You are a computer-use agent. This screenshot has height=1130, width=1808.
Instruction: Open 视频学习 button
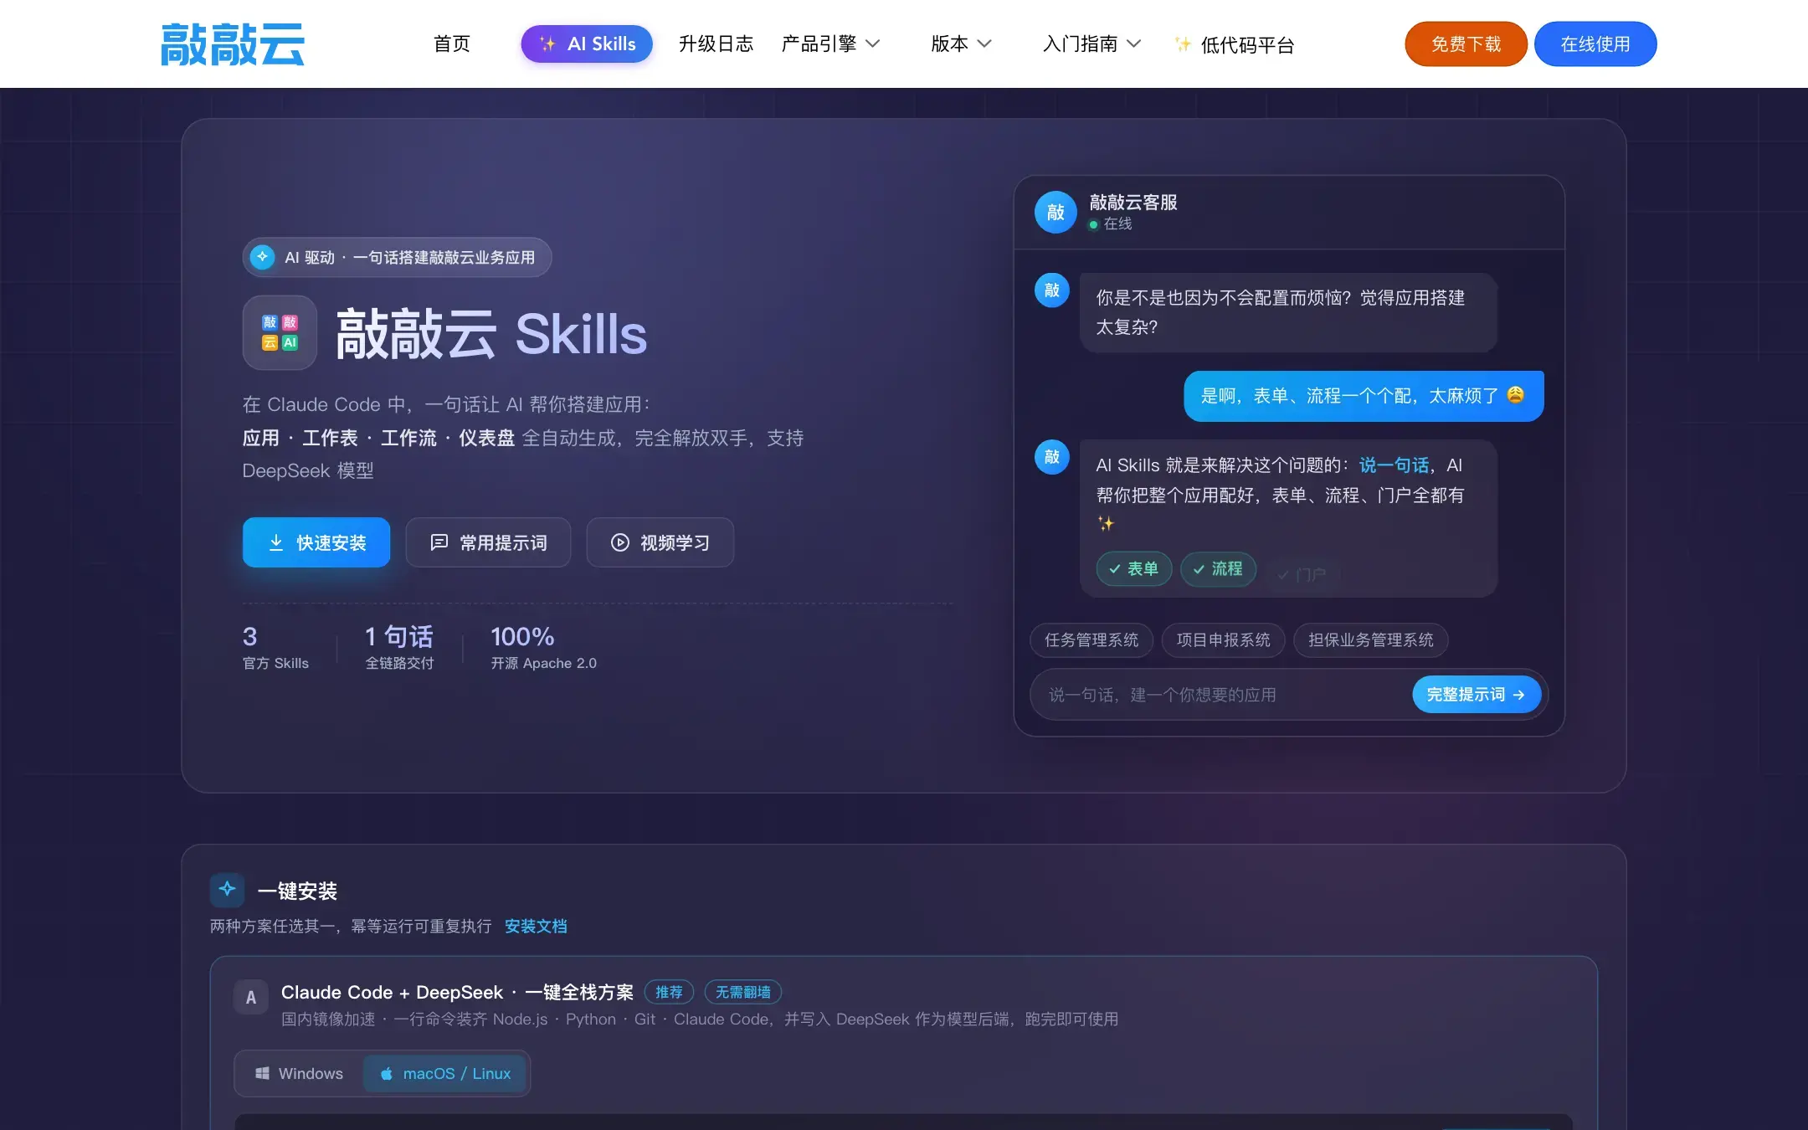(660, 542)
